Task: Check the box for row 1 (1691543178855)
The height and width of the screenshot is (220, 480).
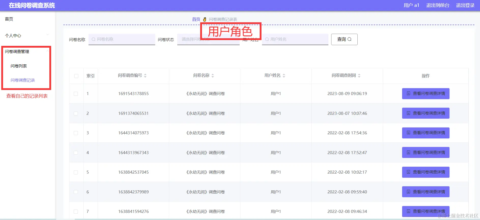Action: coord(76,94)
